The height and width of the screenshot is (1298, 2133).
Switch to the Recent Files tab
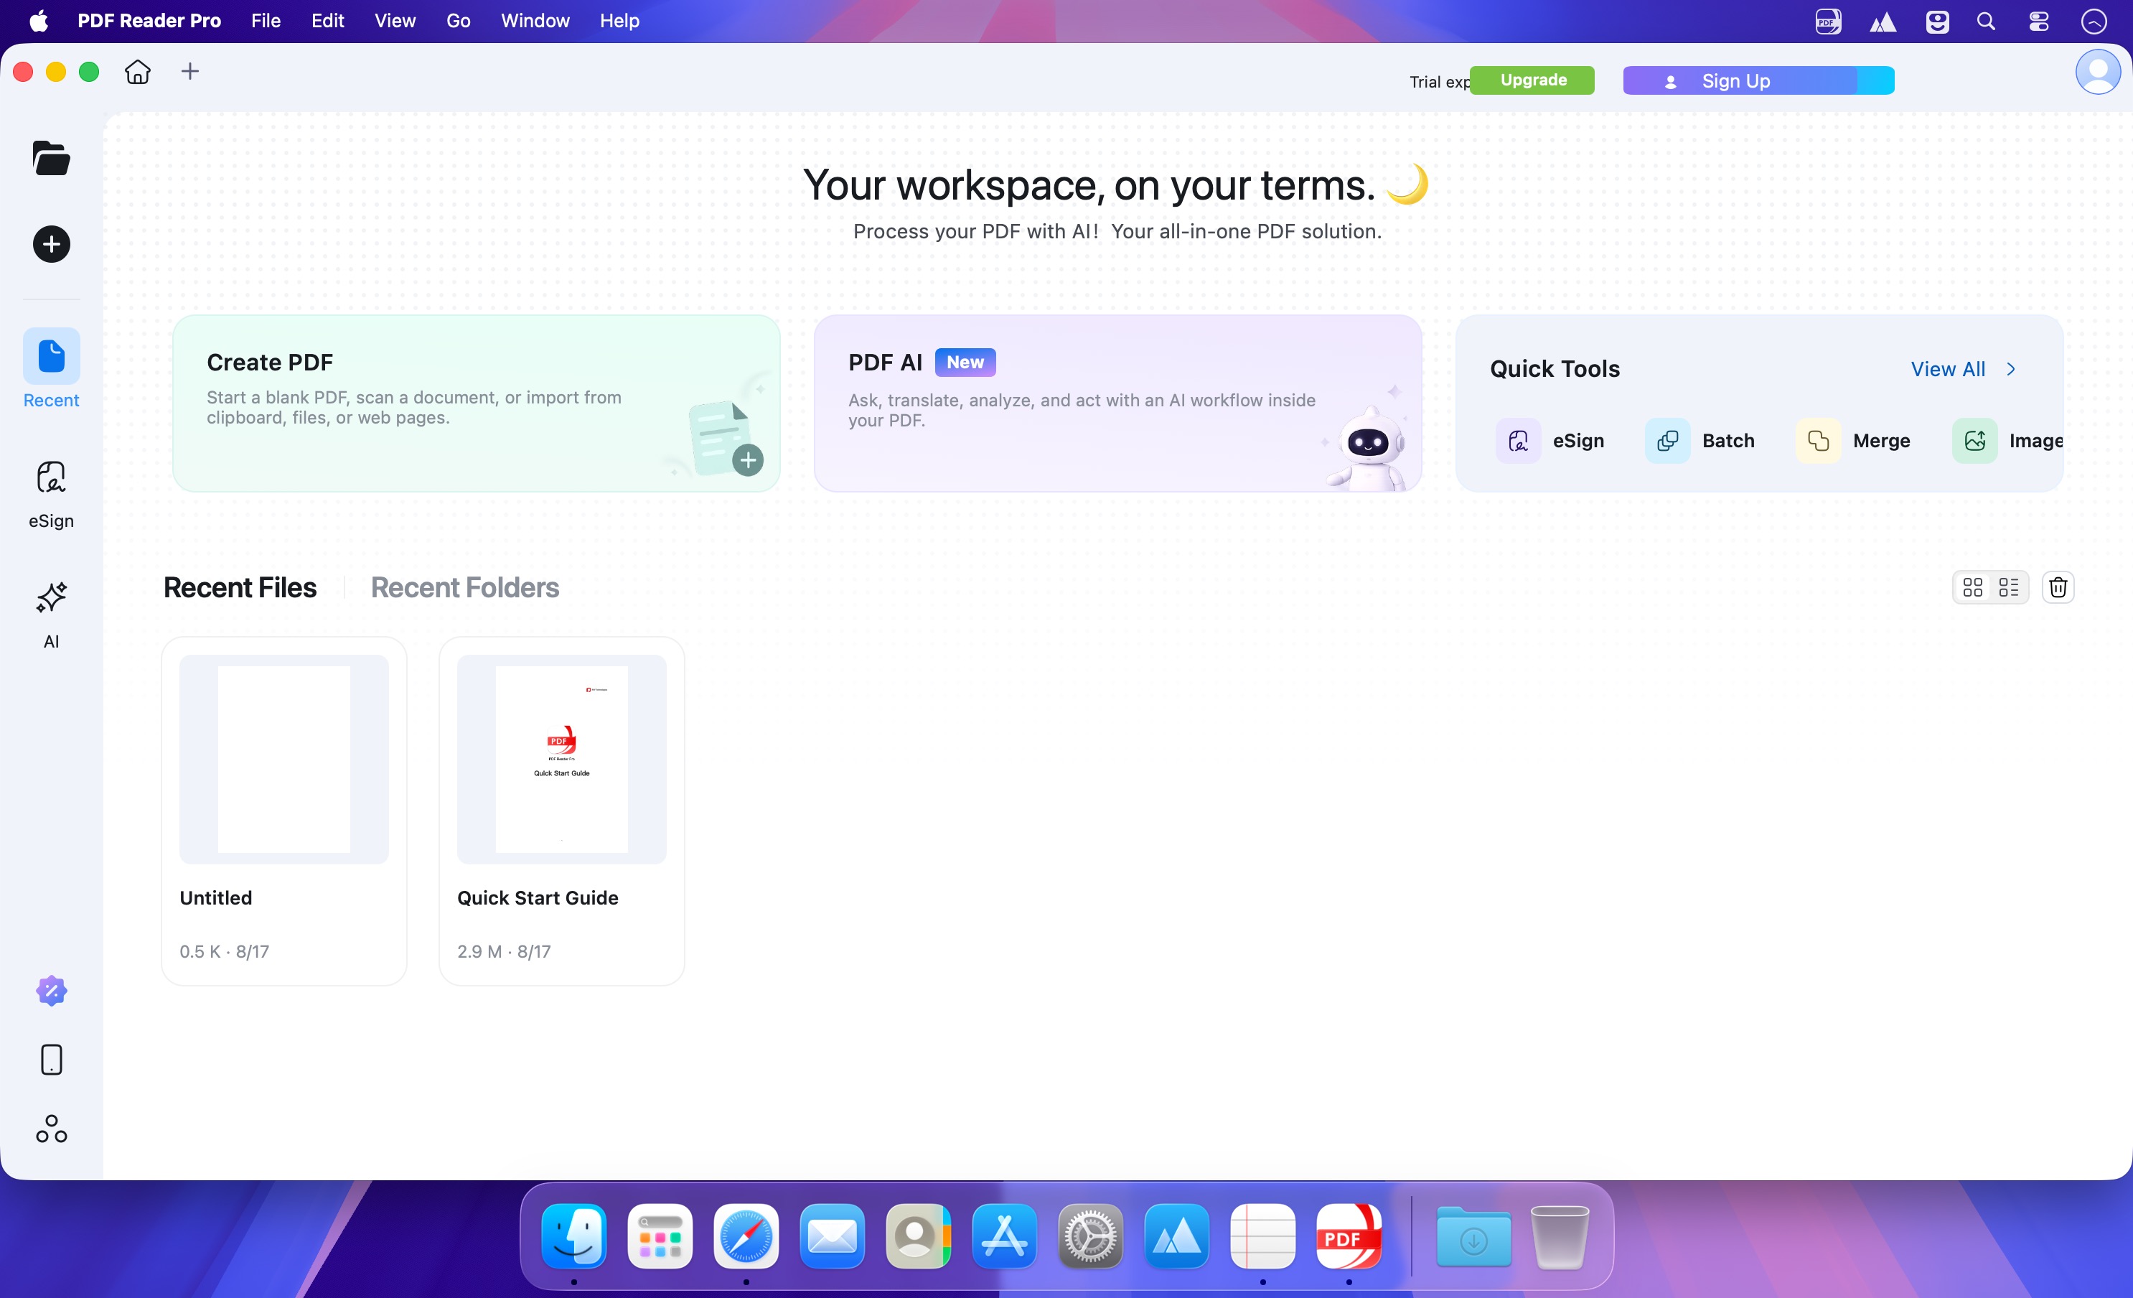coord(240,587)
